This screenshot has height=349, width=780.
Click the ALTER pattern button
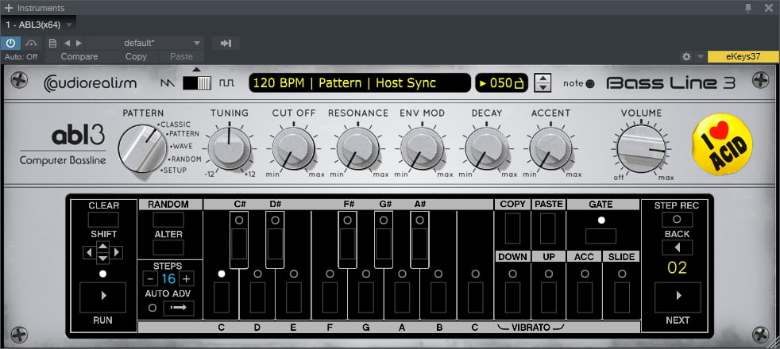pyautogui.click(x=168, y=247)
